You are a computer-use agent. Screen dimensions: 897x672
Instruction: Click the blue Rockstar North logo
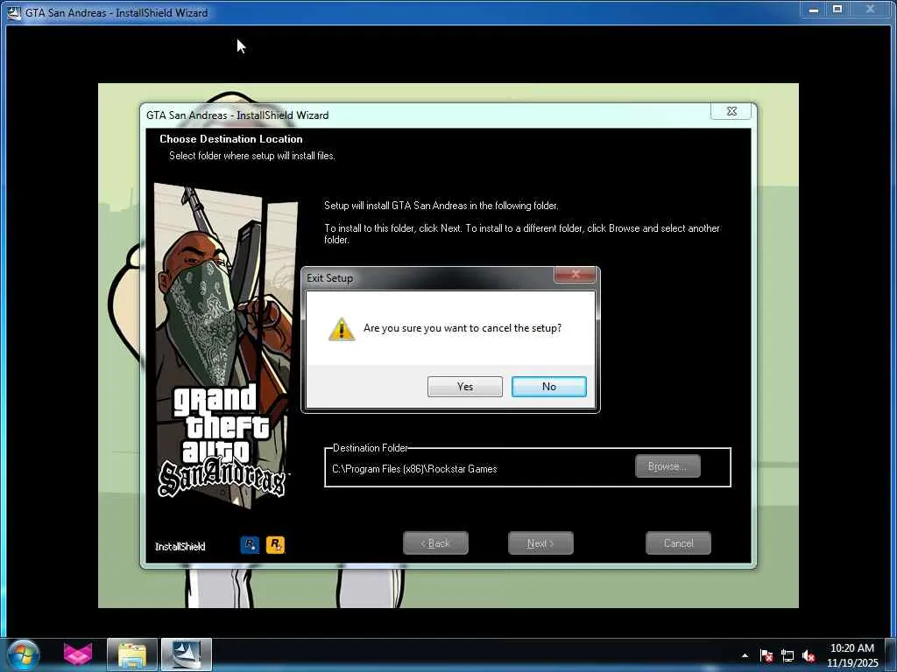coord(250,544)
